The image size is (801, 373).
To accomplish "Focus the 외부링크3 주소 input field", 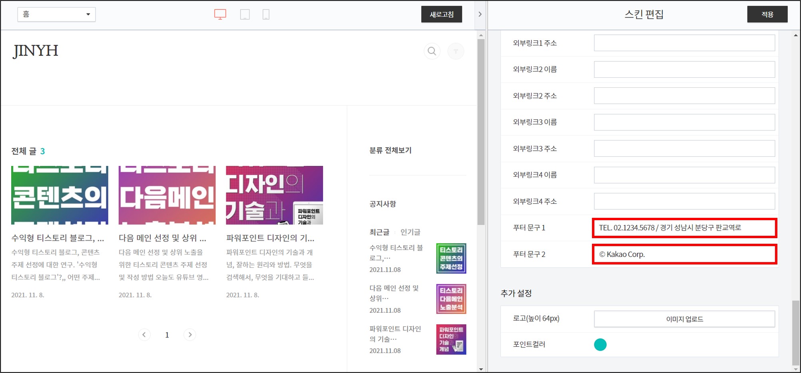I will [684, 148].
